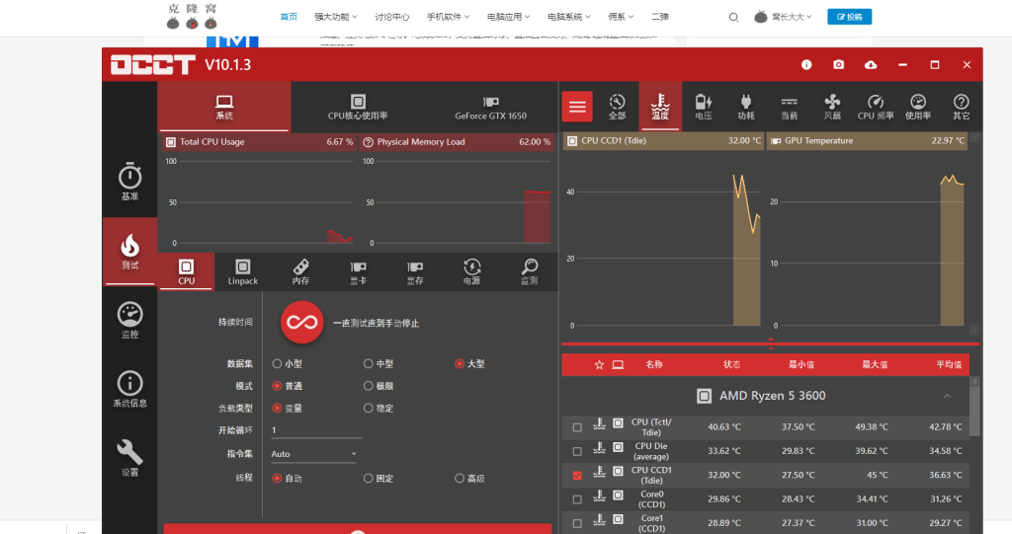Expand the 电脑应用 website menu
This screenshot has height=534, width=1012.
coord(509,17)
